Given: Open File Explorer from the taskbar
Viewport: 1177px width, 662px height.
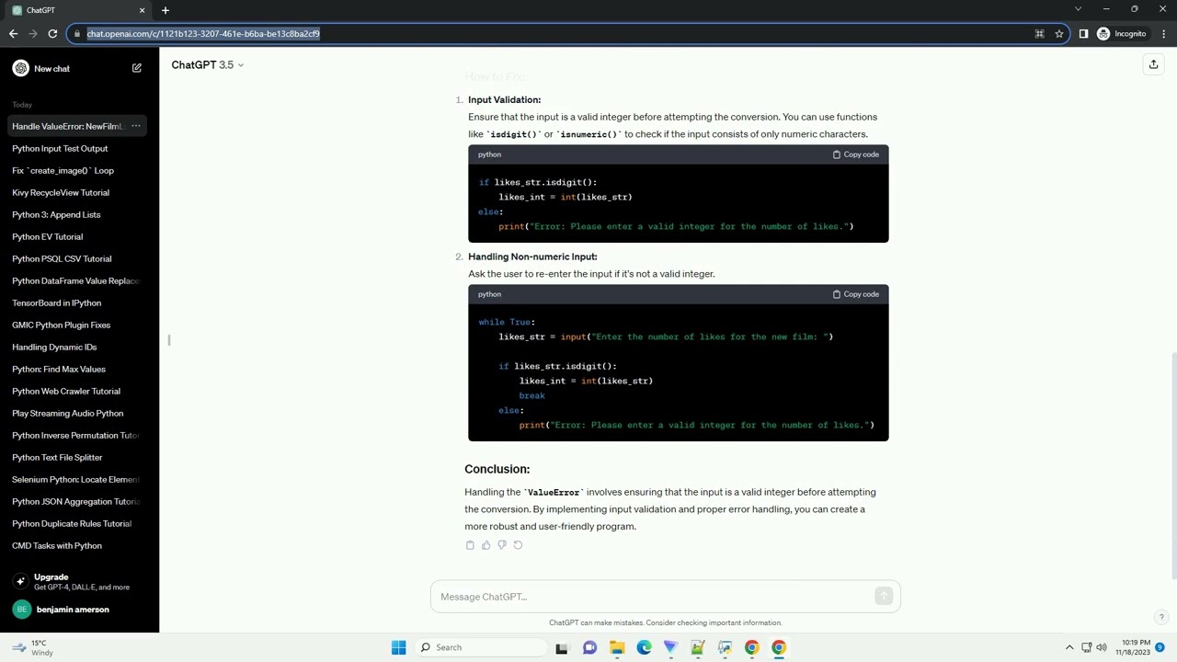Looking at the screenshot, I should [x=617, y=647].
